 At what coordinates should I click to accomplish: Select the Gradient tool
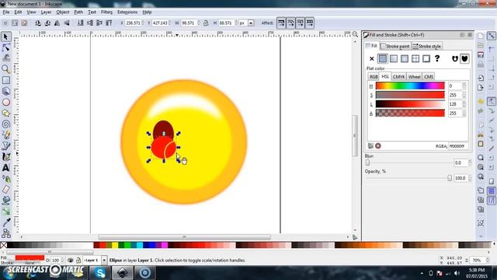[x=5, y=212]
